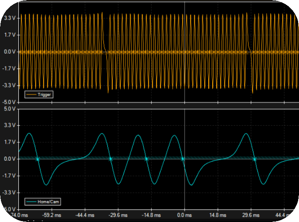Click the -1.7 V label on Home/Cam axis
Image resolution: width=299 pixels, height=222 pixels.
coord(8,176)
